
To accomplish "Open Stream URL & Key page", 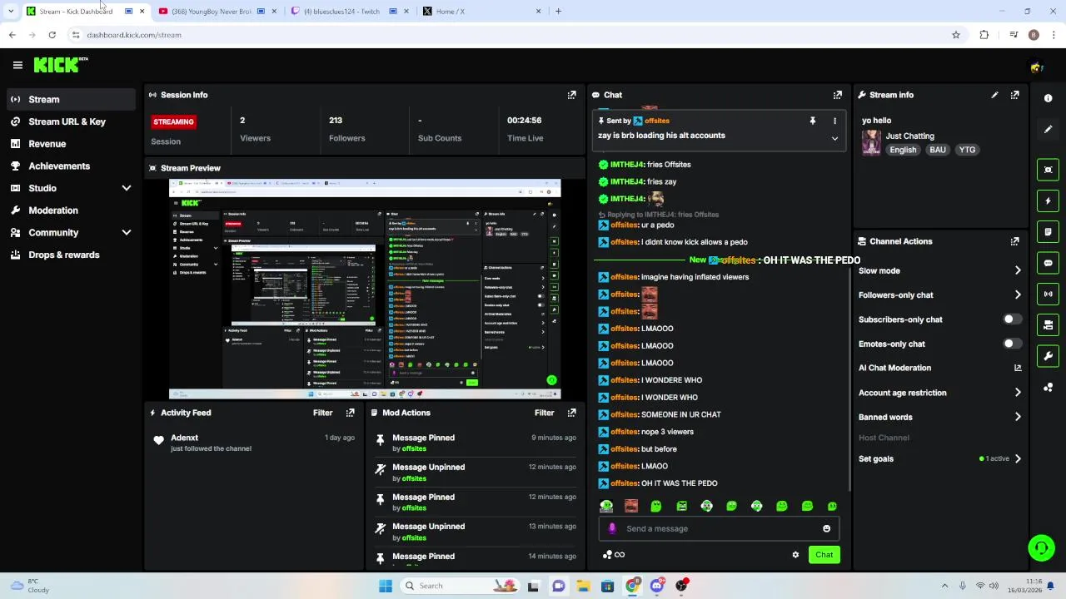I will (x=71, y=121).
